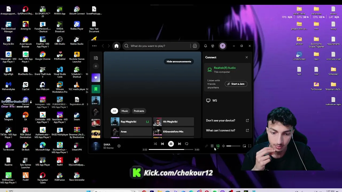Image resolution: width=342 pixels, height=192 pixels.
Task: Click Hide announcements button
Action: tap(179, 62)
